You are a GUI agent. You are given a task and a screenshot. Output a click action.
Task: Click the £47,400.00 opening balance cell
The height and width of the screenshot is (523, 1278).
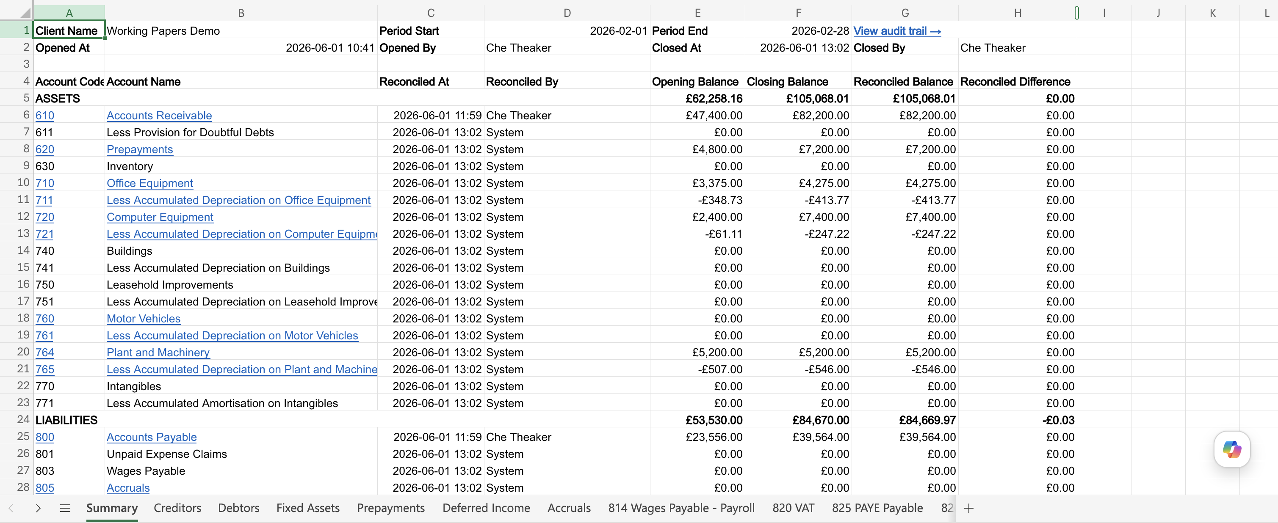click(x=697, y=116)
